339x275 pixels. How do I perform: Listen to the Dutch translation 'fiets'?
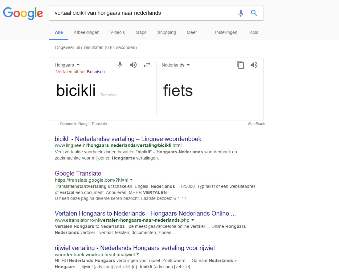click(x=254, y=65)
